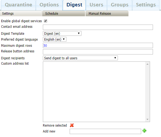161x137 pixels.
Task: Open the Digest recipients dropdown
Action: [x=80, y=58]
